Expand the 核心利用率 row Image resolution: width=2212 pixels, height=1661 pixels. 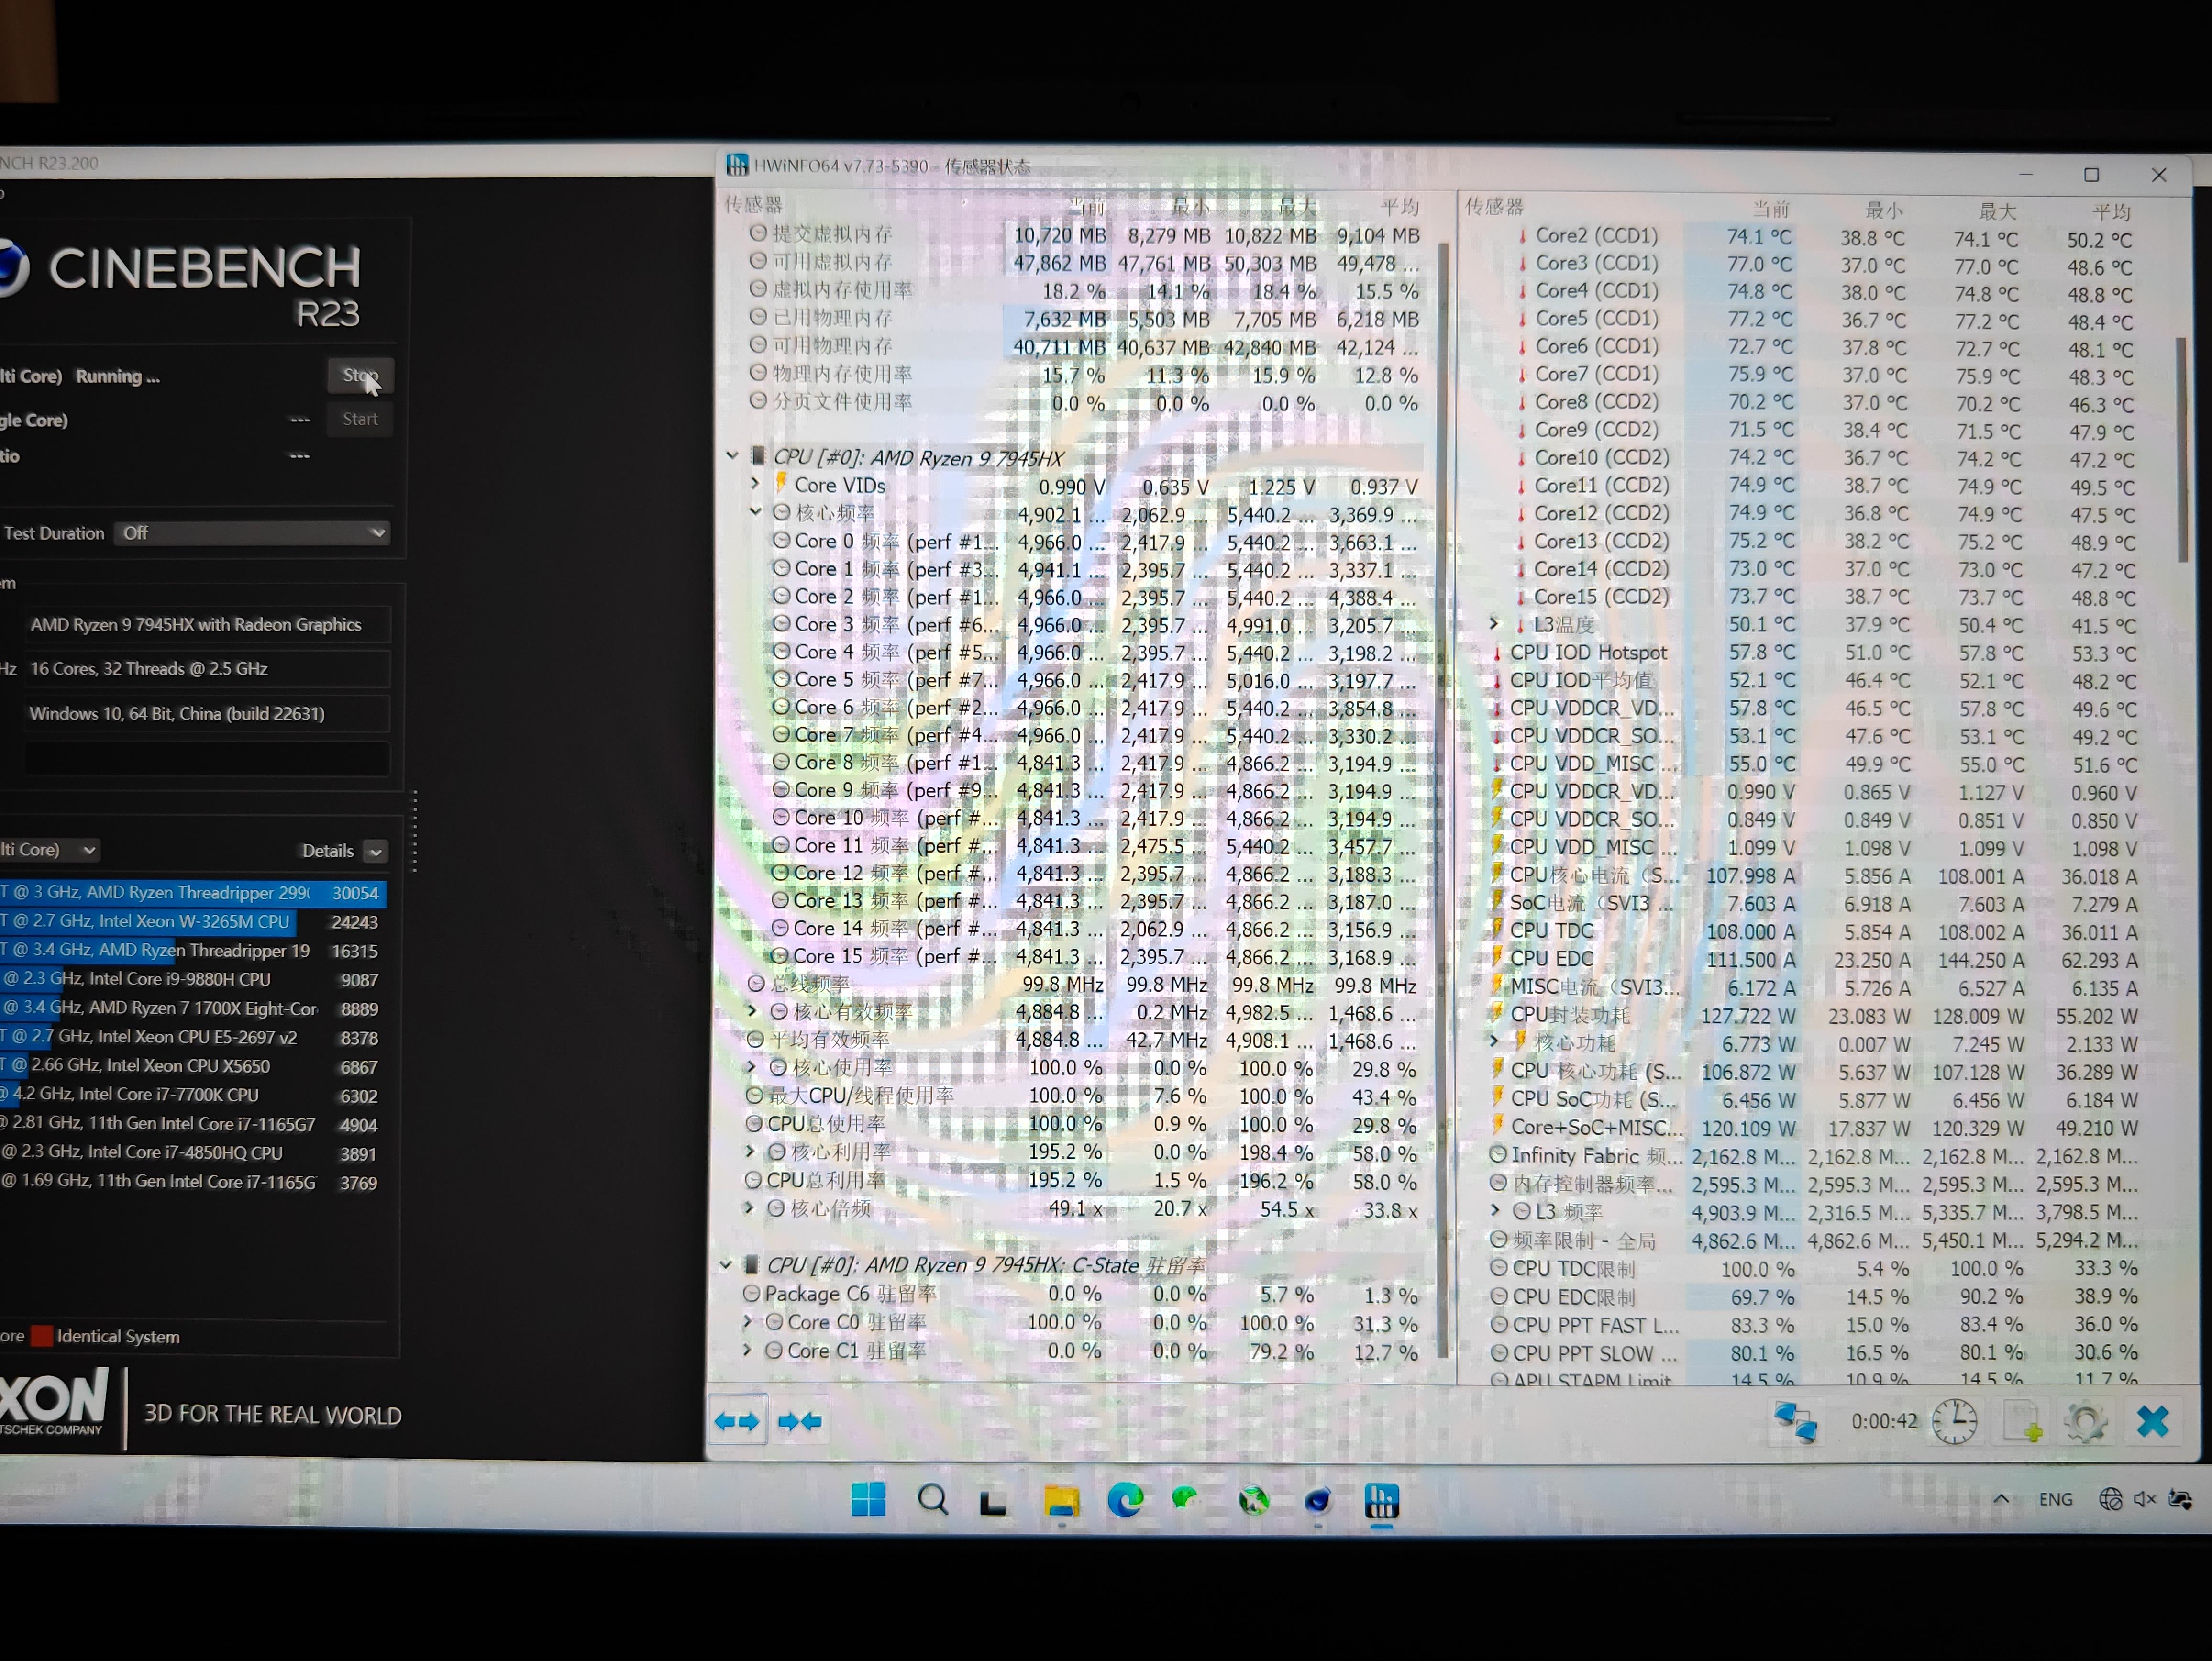(750, 1152)
